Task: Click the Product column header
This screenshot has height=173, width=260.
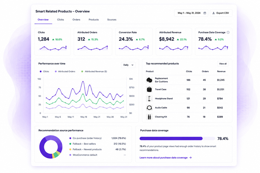Action: point(150,71)
